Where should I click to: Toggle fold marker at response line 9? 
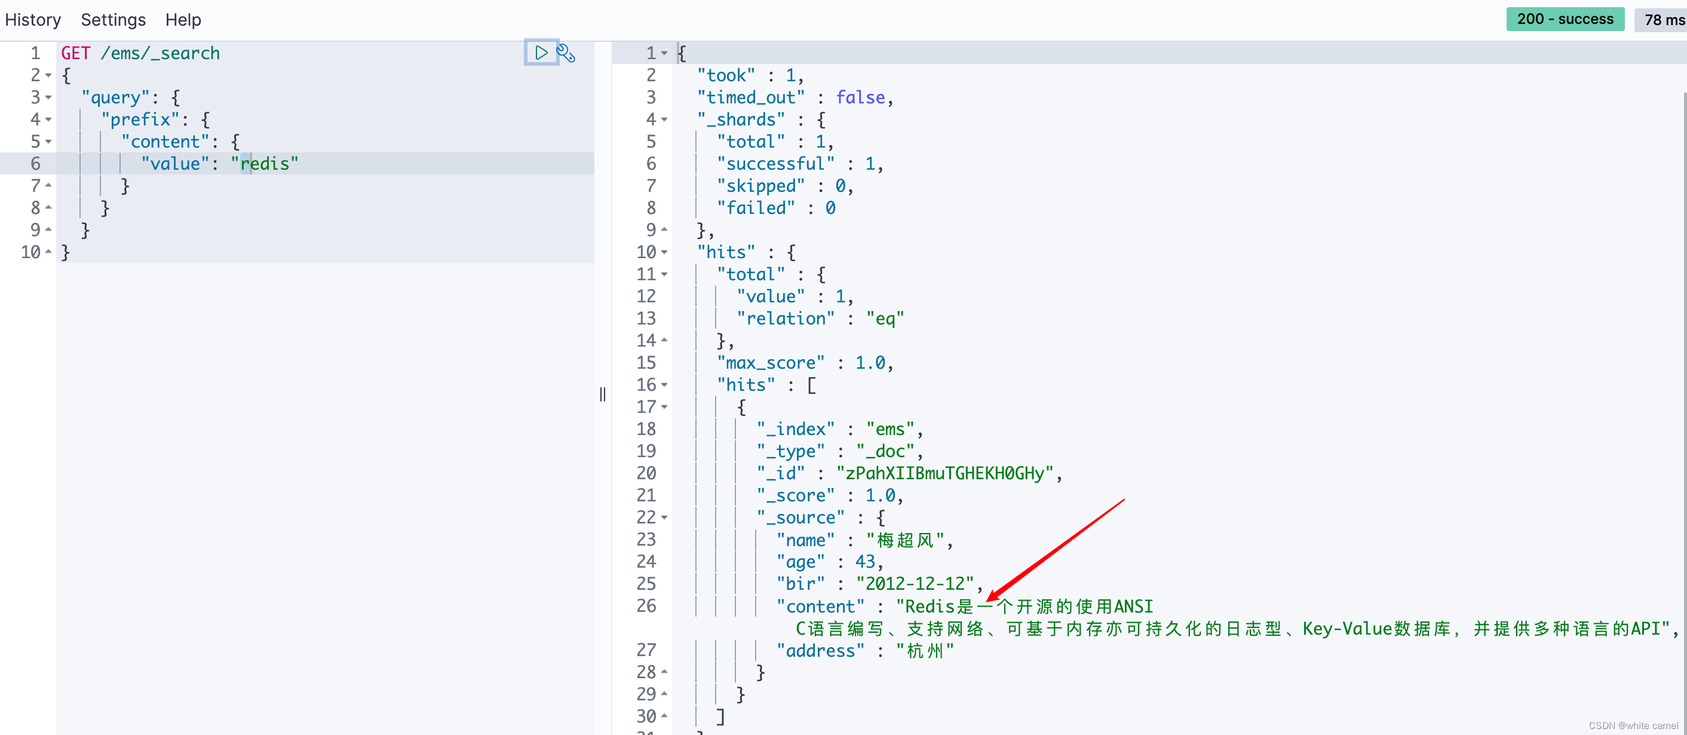pyautogui.click(x=664, y=230)
